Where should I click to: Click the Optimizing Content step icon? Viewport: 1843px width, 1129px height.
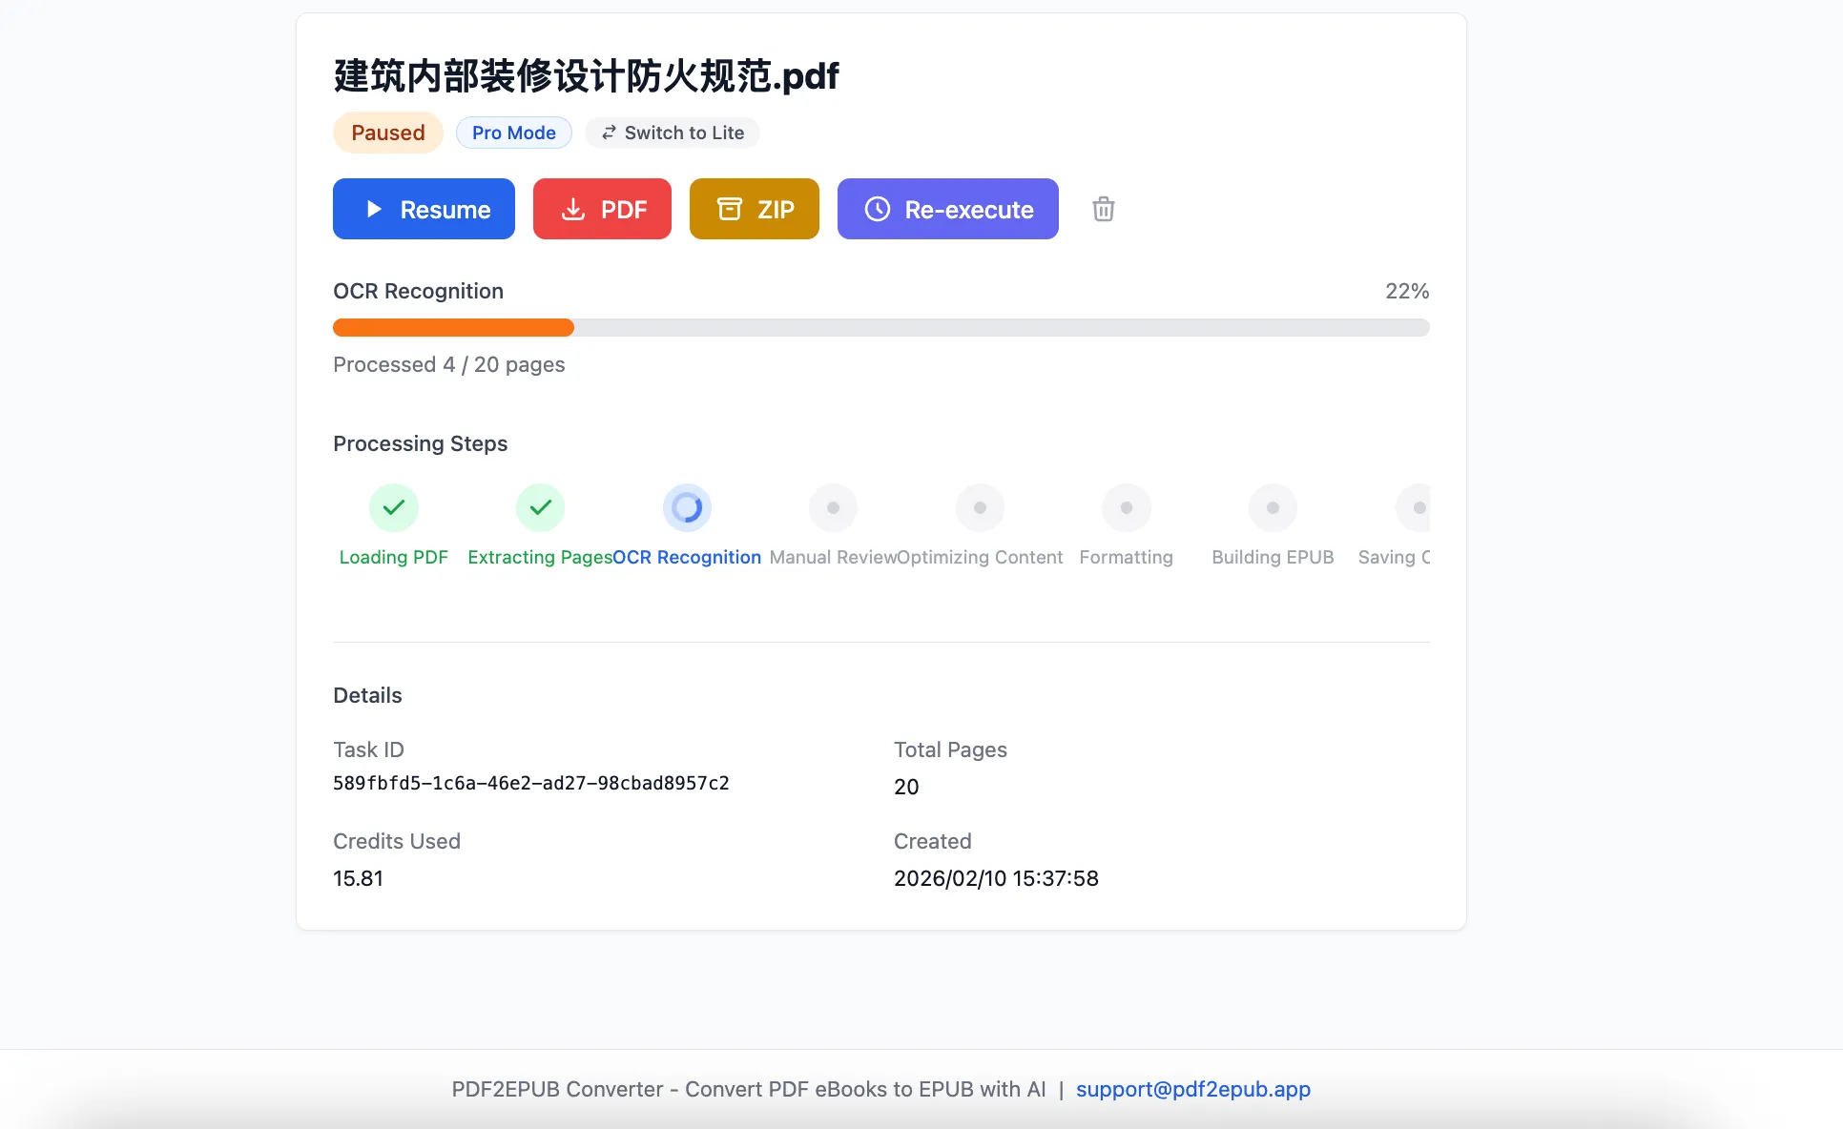coord(980,507)
